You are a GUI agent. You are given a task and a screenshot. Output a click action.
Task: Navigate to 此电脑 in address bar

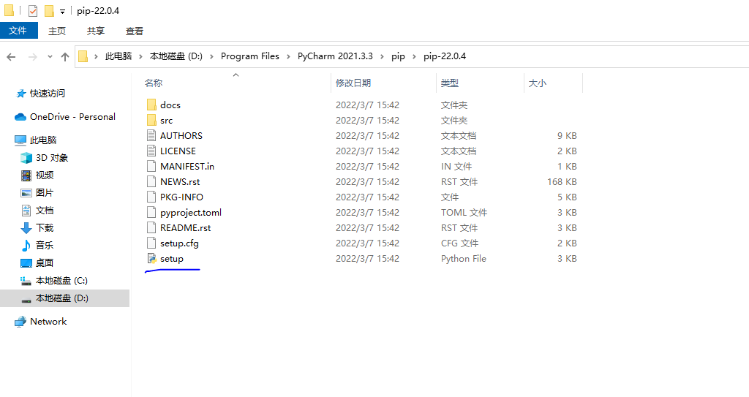coord(118,56)
